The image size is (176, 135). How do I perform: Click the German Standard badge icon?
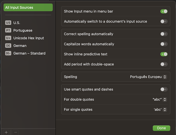click(x=8, y=53)
